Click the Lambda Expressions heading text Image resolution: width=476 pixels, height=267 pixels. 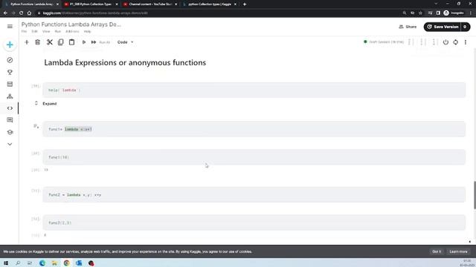[x=125, y=62]
